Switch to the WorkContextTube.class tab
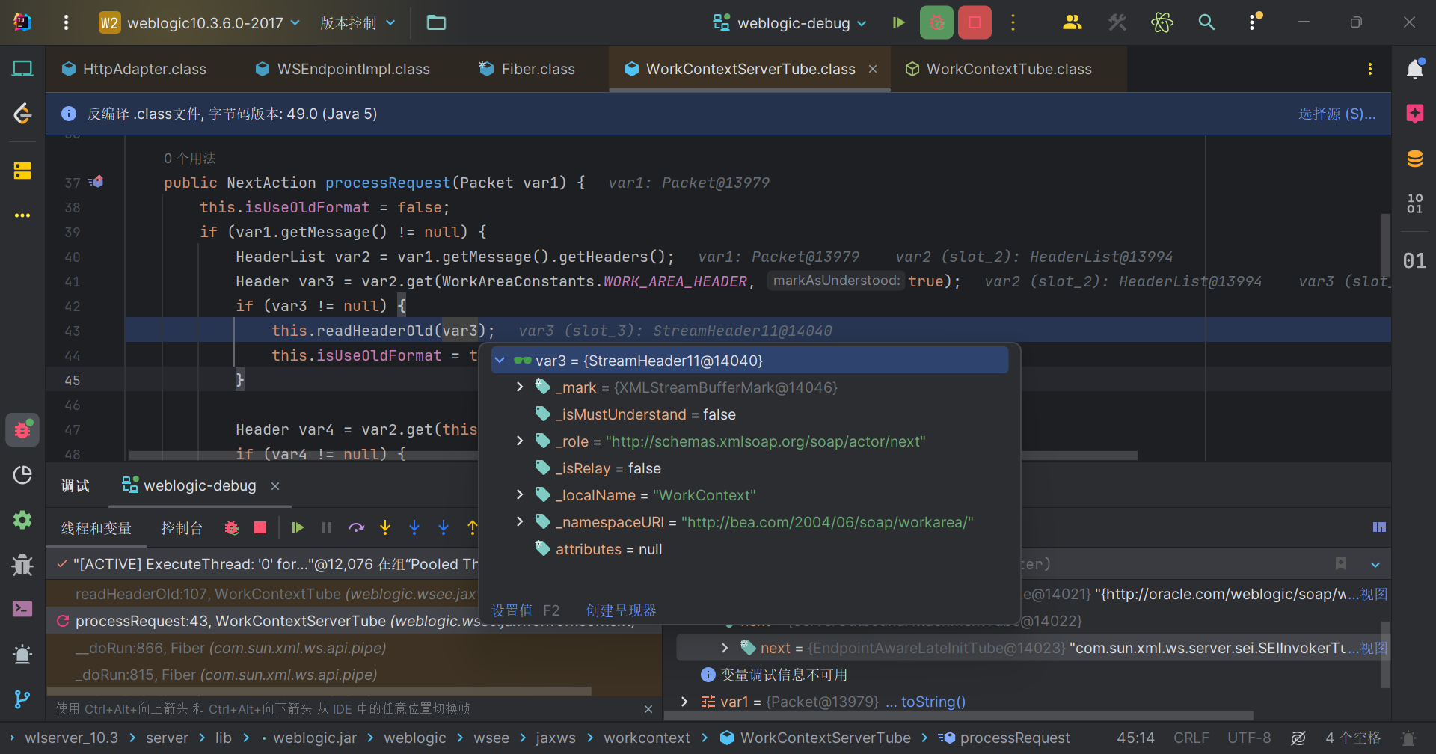The width and height of the screenshot is (1436, 754). pyautogui.click(x=998, y=69)
